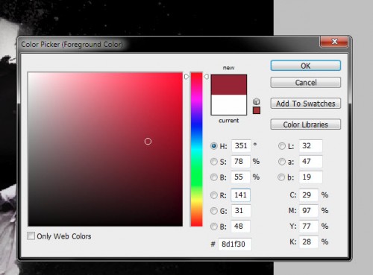Close the Color Picker dialog
This screenshot has width=373, height=275.
point(334,42)
